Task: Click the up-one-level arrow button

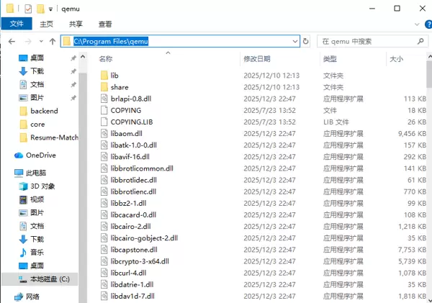Action: (x=52, y=42)
